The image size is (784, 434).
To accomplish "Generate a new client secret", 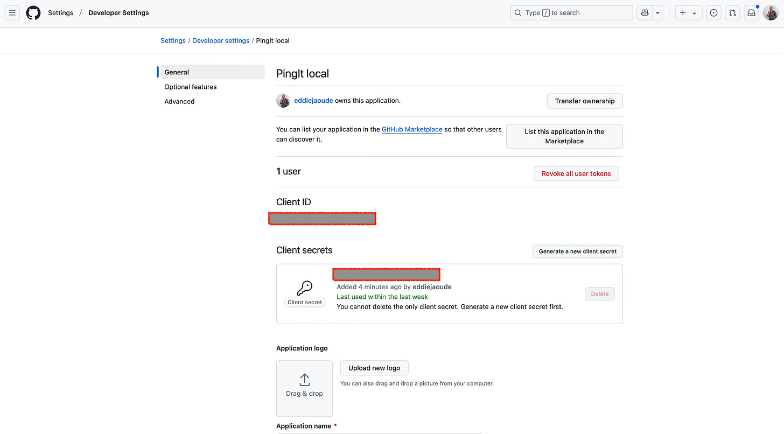I will coord(578,251).
